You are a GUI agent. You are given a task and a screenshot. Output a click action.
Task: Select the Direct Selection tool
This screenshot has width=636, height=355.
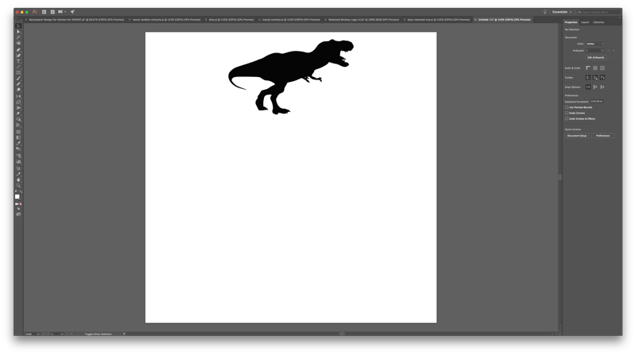pyautogui.click(x=18, y=32)
